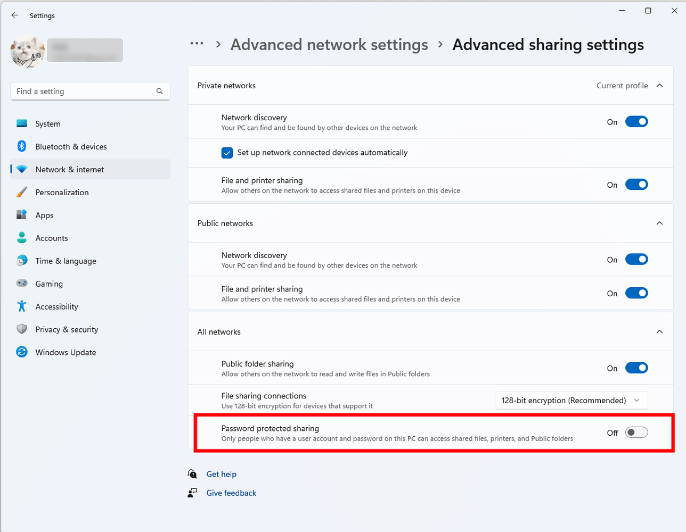Click the Give feedback link

point(231,493)
